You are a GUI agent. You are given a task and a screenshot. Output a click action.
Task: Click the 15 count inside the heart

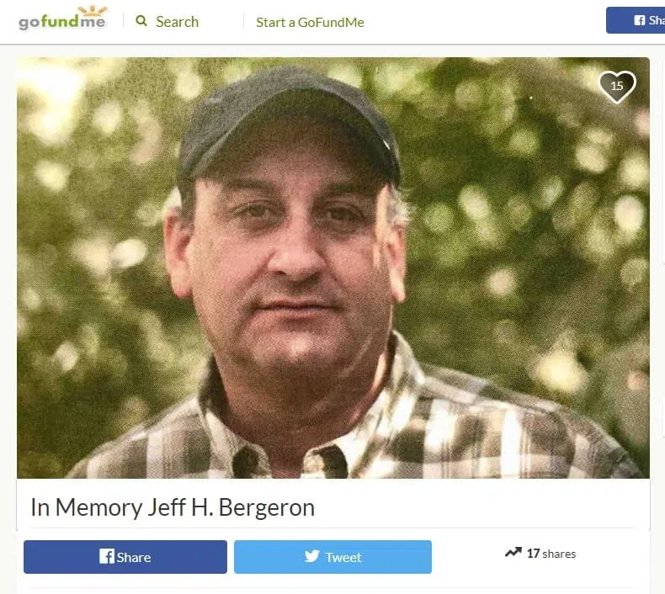click(617, 86)
